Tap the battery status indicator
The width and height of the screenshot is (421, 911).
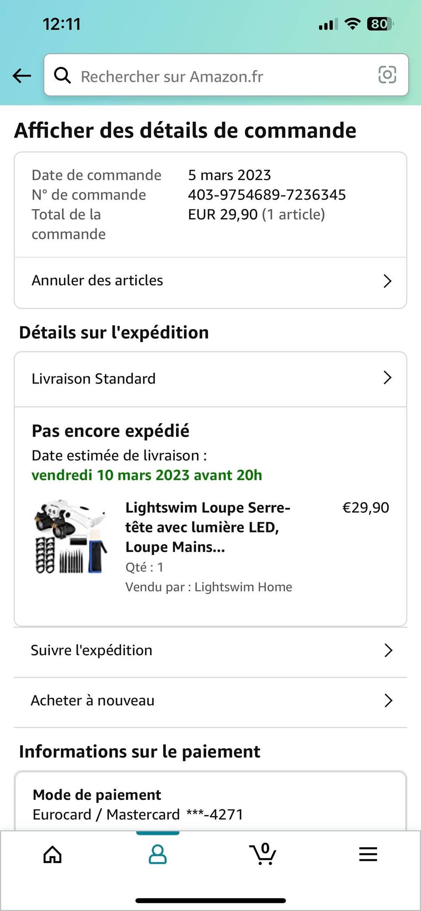pyautogui.click(x=380, y=24)
